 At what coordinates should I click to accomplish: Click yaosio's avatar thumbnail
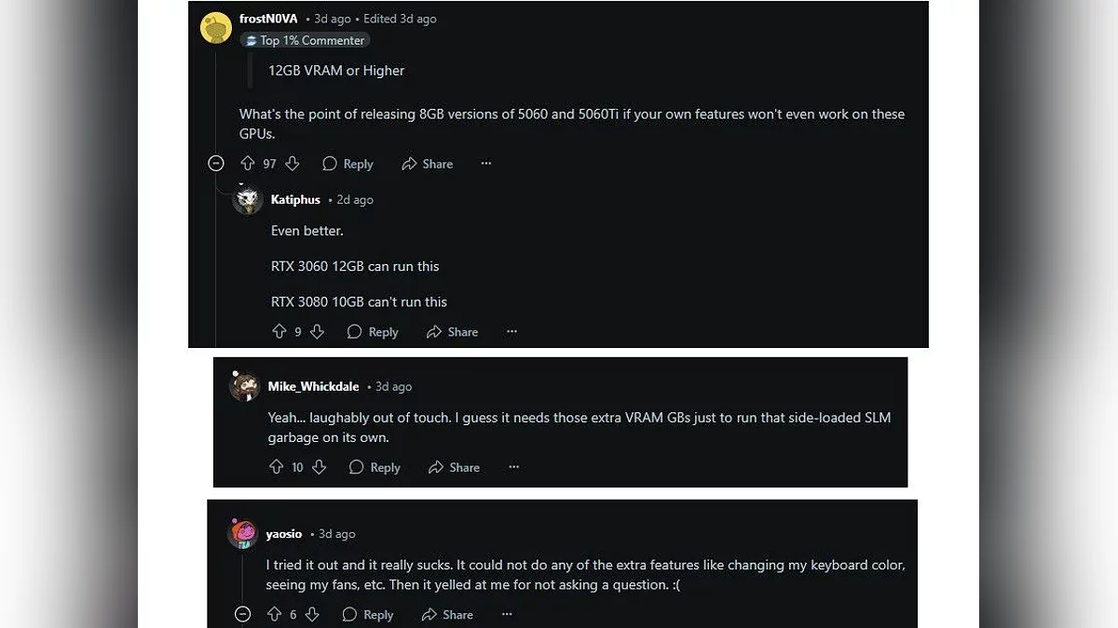(x=242, y=534)
